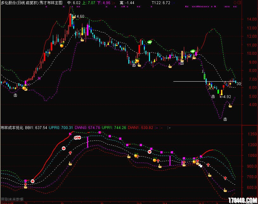The image size is (258, 204).
Task: Click the hand marker beside the 14.60 peak label
Action: [x=74, y=17]
